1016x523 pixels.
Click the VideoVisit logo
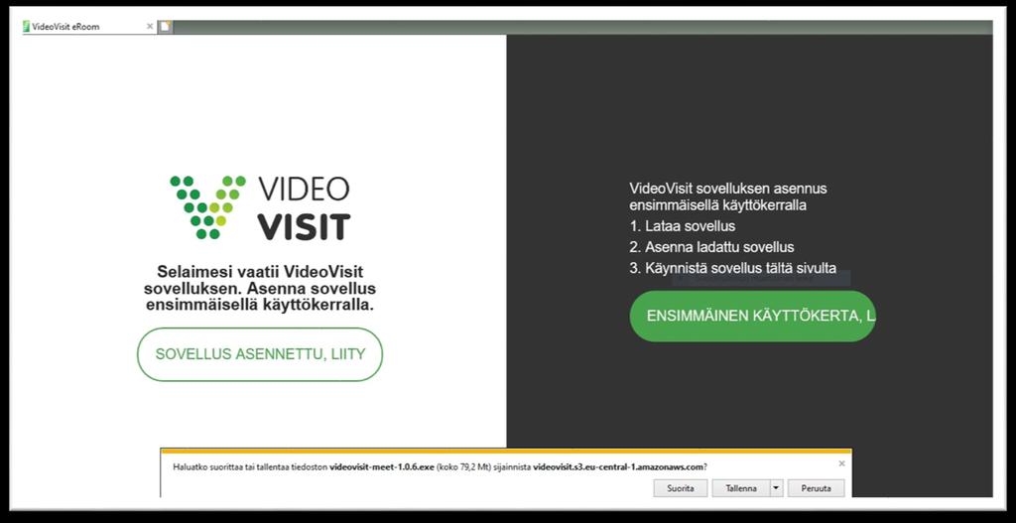click(x=260, y=207)
